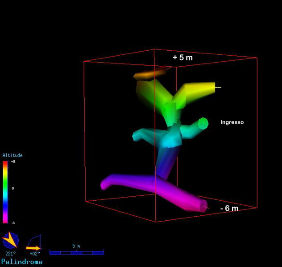Click the 'Altitude' legend heading
The width and height of the screenshot is (282, 267).
(12, 155)
